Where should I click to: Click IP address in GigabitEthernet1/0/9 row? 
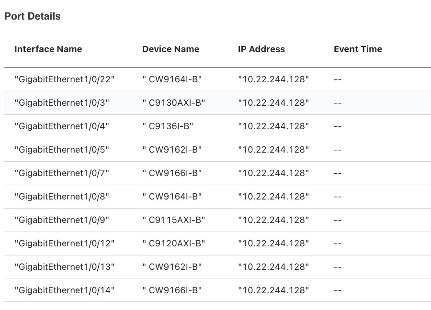[273, 220]
